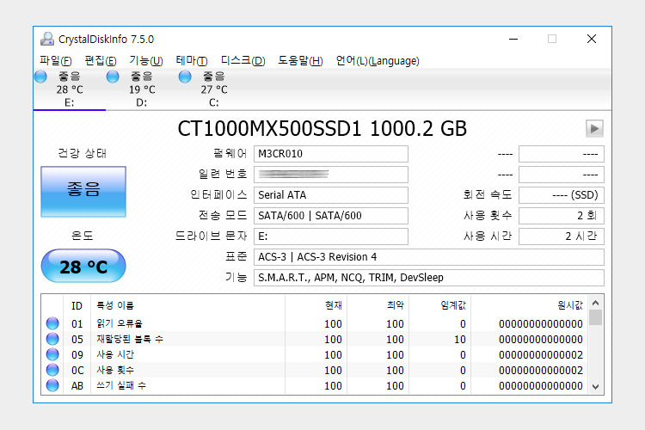Click raw value 00000000000002 in row 09
This screenshot has height=430, width=645.
pyautogui.click(x=541, y=354)
